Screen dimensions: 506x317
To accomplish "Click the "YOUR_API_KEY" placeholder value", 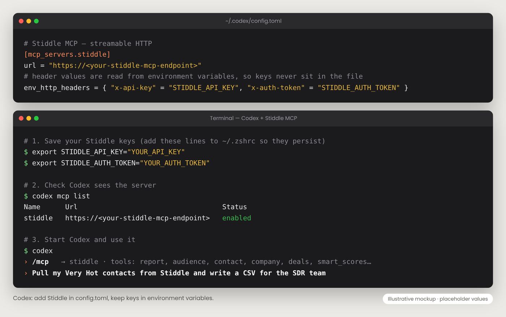I will click(156, 152).
